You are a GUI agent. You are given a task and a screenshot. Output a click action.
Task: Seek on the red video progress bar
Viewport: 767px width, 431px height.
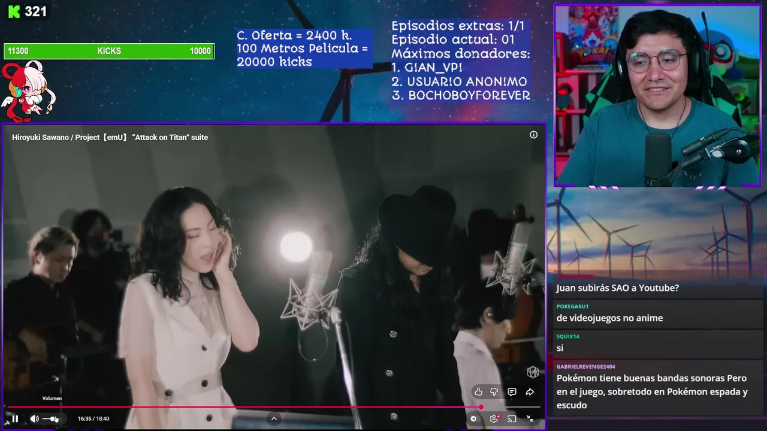pos(273,407)
